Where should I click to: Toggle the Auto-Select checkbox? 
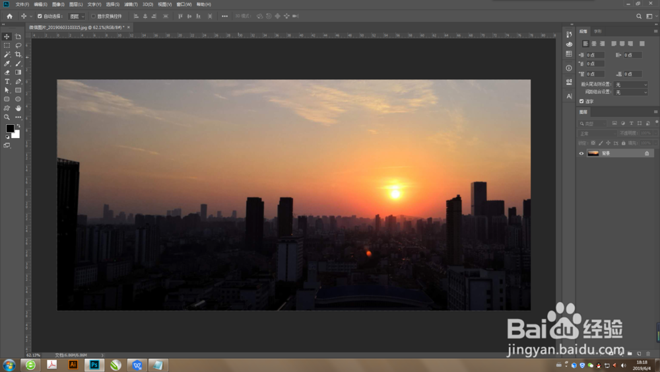click(40, 16)
